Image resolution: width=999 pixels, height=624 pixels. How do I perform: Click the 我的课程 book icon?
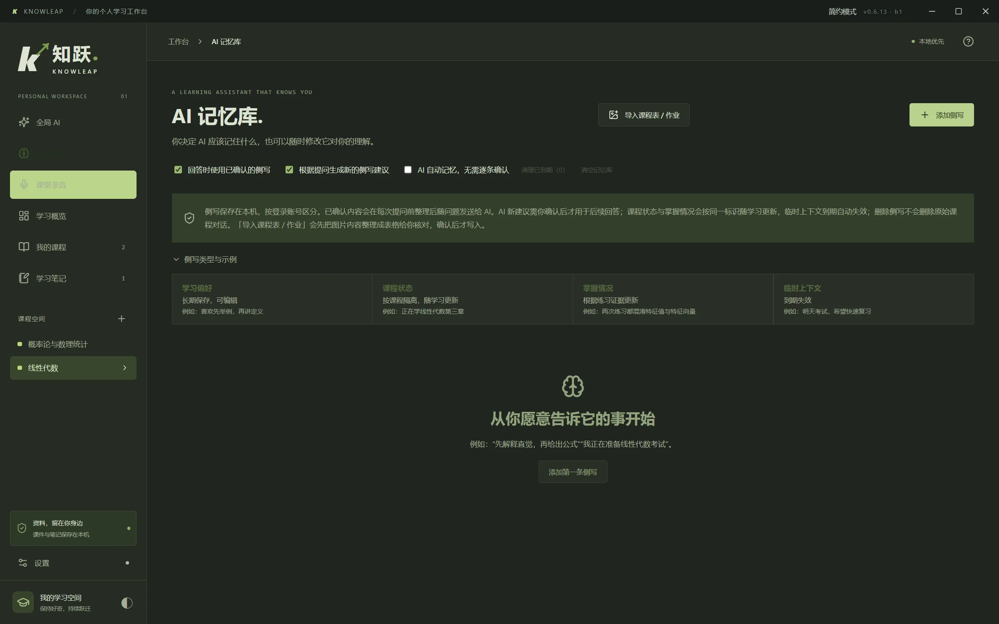point(24,247)
